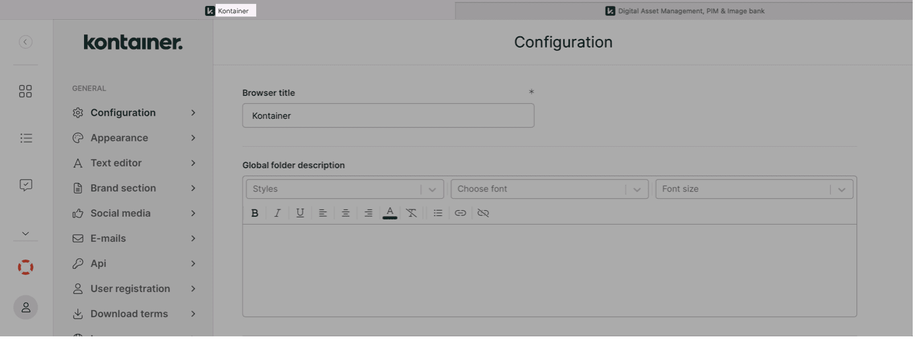Open the Styles dropdown
Image resolution: width=916 pixels, height=339 pixels.
click(x=346, y=190)
